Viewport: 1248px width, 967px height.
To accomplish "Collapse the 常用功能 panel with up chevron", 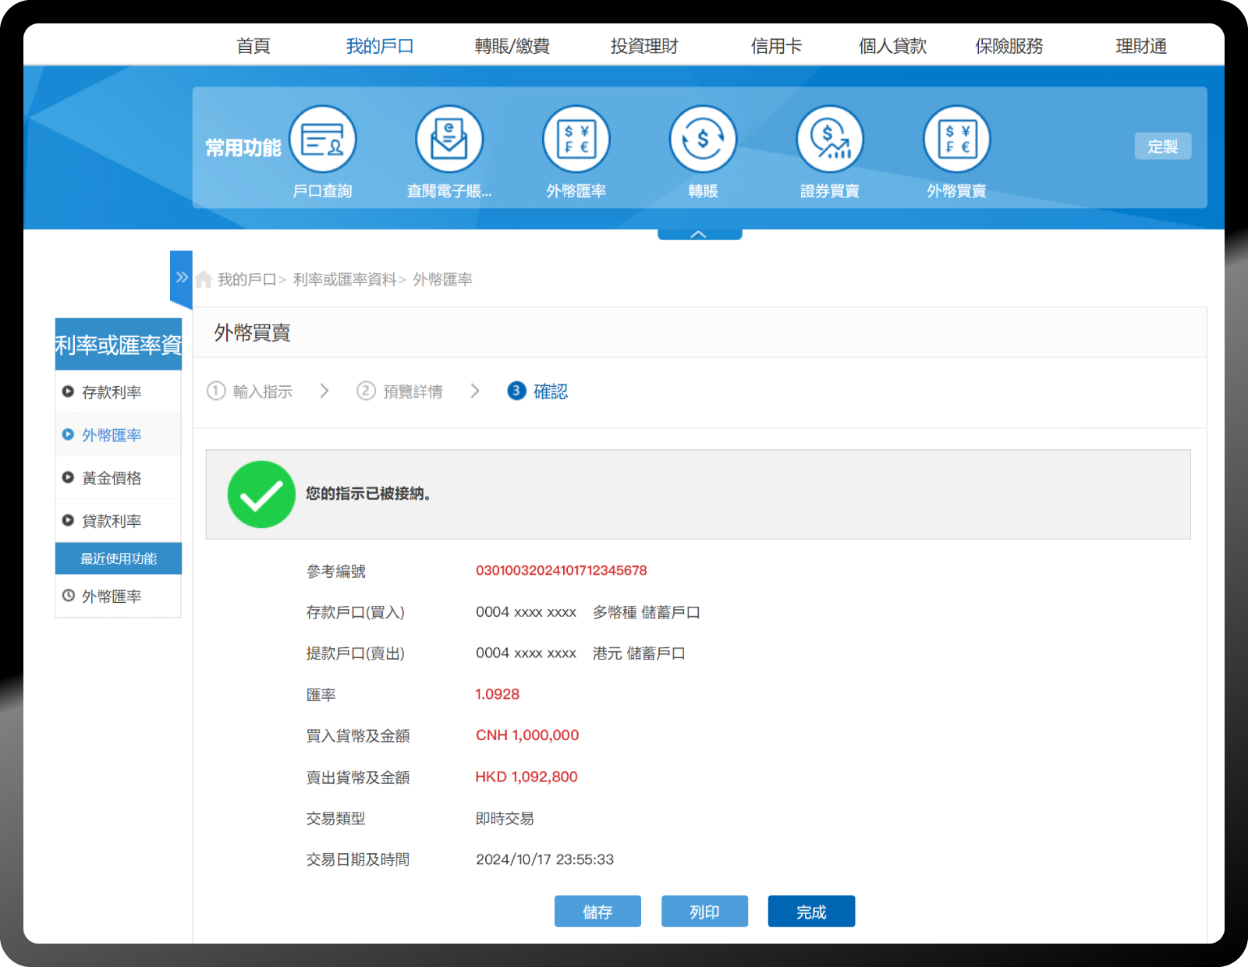I will point(700,234).
